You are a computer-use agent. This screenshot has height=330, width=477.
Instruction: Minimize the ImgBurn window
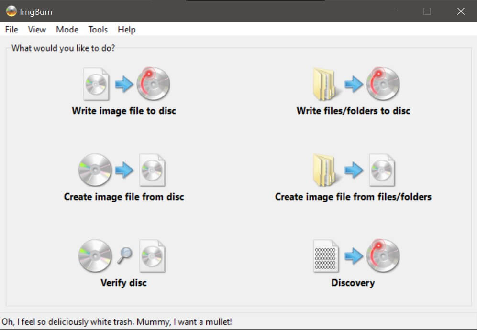click(393, 11)
